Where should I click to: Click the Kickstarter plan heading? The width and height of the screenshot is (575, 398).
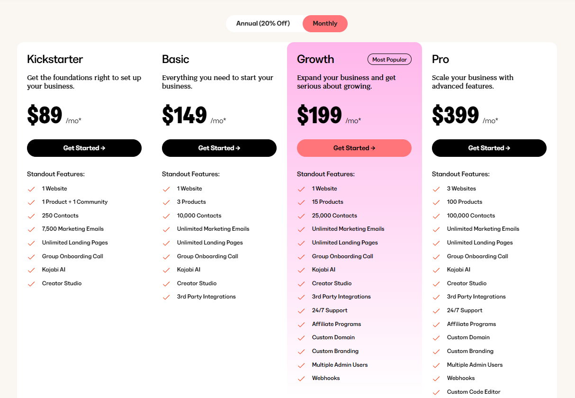[55, 59]
